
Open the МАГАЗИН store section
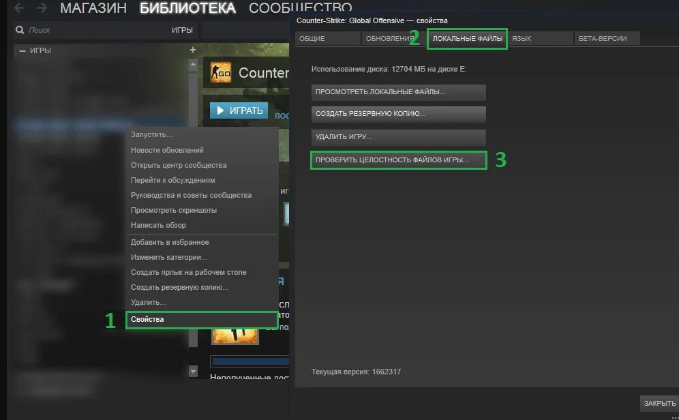tap(93, 7)
